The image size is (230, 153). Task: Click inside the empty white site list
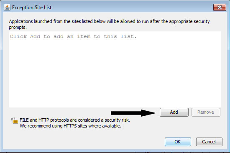[115, 69]
